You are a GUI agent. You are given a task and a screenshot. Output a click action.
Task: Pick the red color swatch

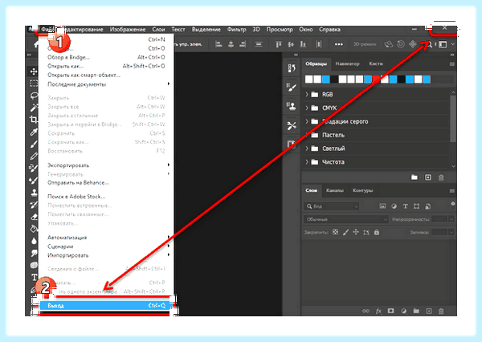coord(376,79)
